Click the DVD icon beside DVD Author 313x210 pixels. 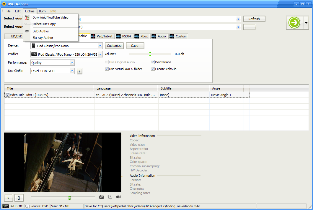pos(27,31)
